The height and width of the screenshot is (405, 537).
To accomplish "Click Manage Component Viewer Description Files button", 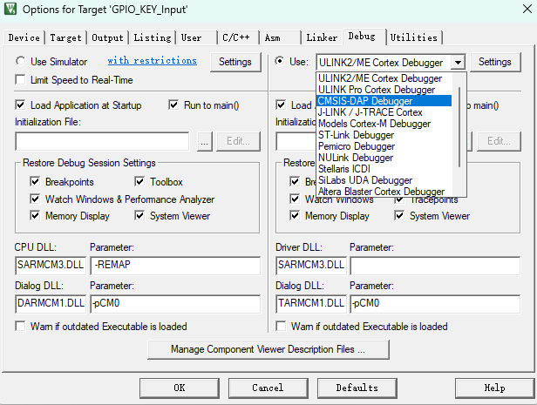I will (x=268, y=349).
